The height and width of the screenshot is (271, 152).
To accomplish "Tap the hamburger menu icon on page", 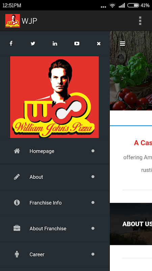I will pyautogui.click(x=122, y=44).
